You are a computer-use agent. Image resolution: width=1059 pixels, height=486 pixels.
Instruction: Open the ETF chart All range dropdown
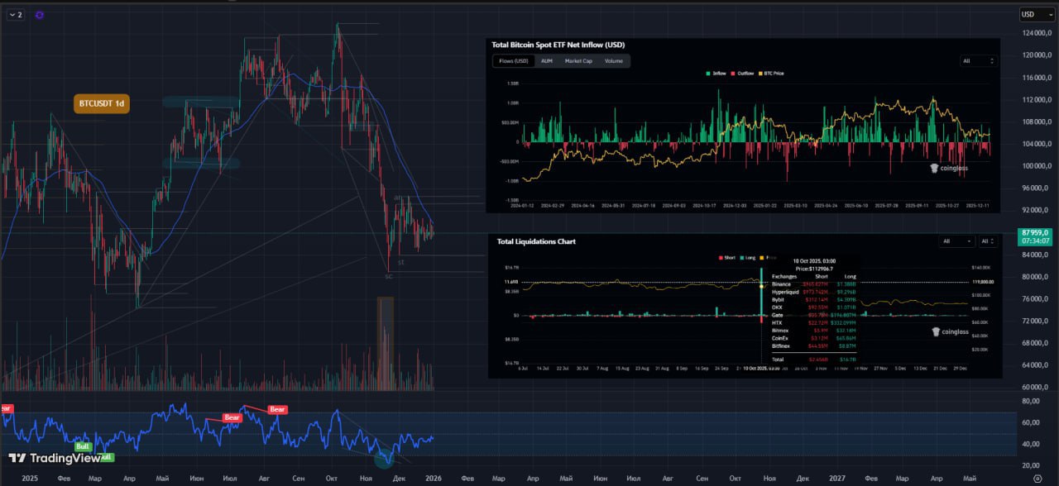click(979, 61)
